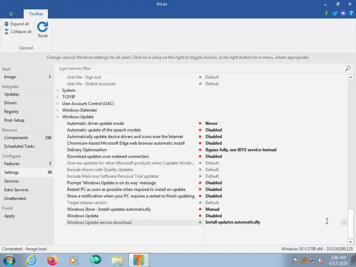Screen dimensions: 356x267
Task: Open dropdown menu button for Windows Update service download
Action: coord(344,222)
